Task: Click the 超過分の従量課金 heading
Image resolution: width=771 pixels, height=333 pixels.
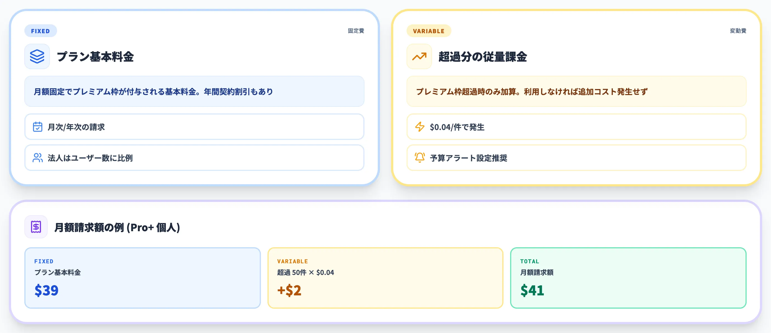Action: tap(482, 56)
